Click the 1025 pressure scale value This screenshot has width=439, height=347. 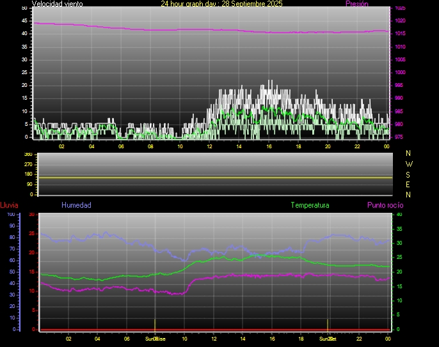click(399, 8)
